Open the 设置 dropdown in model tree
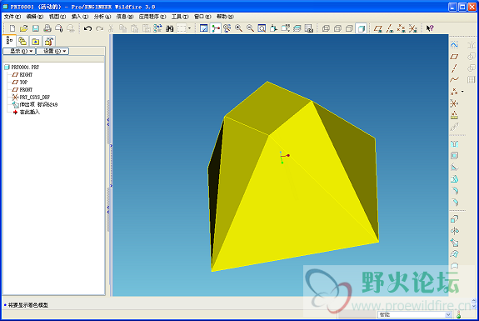 (52, 51)
